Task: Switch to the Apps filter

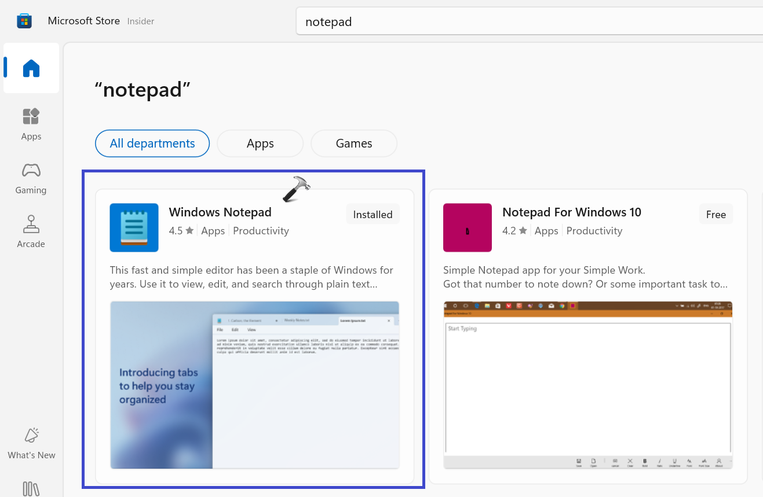Action: click(x=260, y=143)
